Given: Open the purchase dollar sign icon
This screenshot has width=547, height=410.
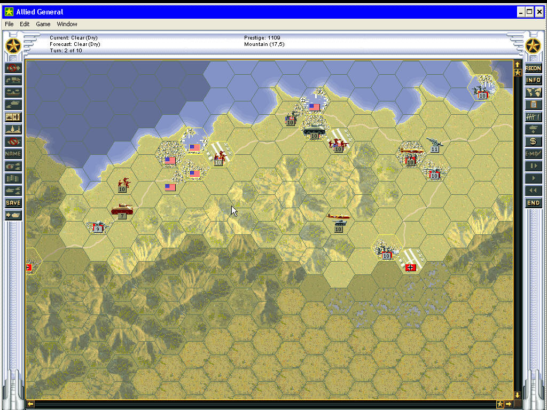Looking at the screenshot, I should pyautogui.click(x=534, y=141).
